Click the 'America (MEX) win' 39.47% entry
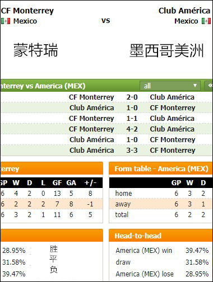 coord(162,251)
